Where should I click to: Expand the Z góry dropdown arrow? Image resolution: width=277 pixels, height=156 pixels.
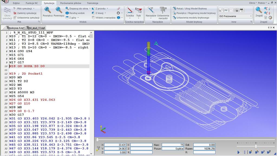coord(78,18)
